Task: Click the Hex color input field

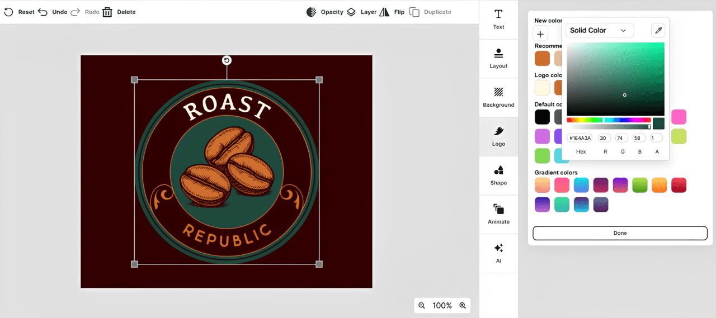Action: click(580, 138)
